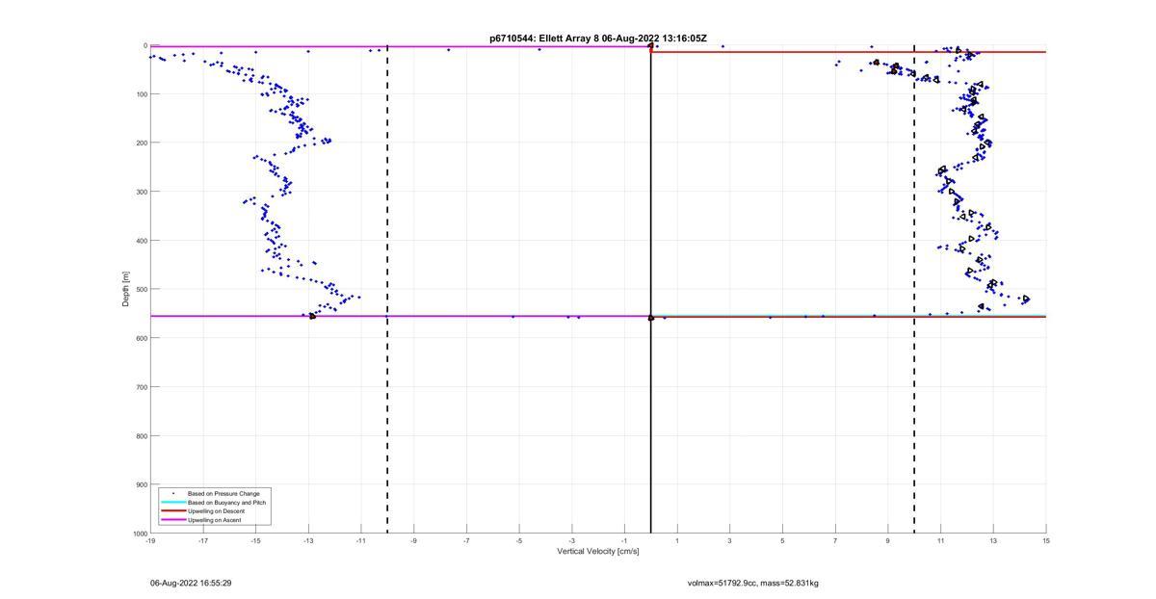Screen dimensions: 1156x599
Task: Click x-axis tick label "9"
Action: coord(888,540)
